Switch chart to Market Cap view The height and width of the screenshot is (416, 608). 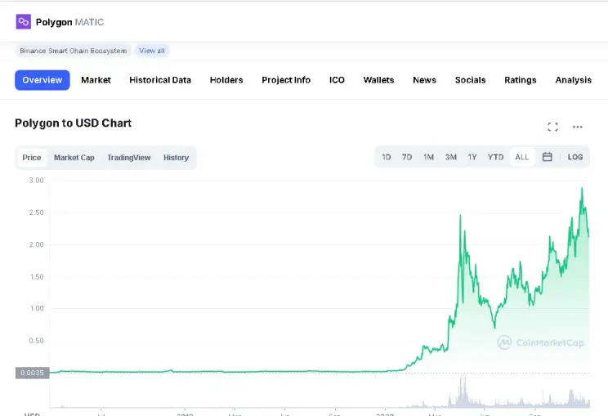tap(74, 158)
